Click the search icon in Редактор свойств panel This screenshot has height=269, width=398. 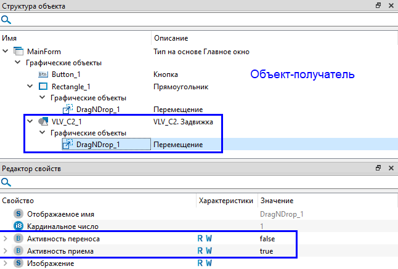point(6,182)
